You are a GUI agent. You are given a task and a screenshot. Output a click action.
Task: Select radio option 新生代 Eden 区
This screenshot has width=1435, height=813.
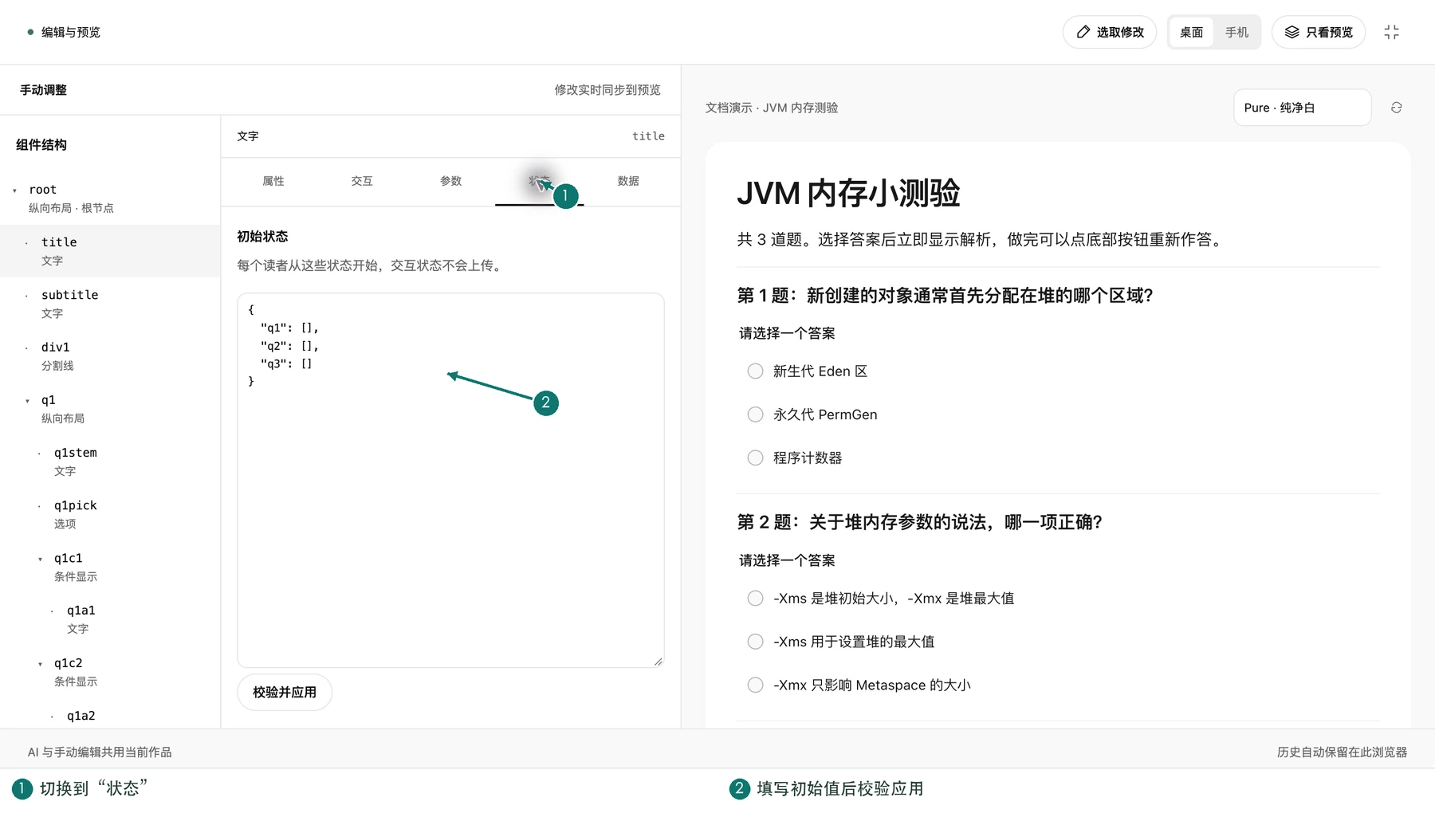[755, 371]
